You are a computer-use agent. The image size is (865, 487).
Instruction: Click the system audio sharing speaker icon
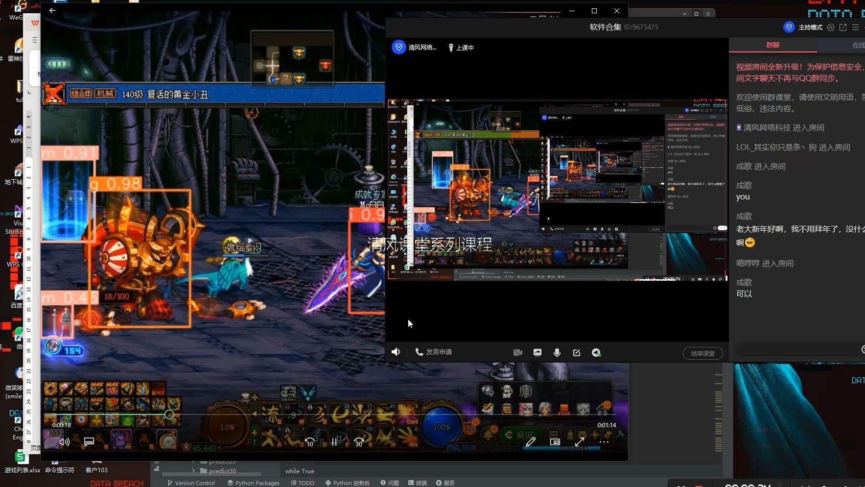[596, 352]
